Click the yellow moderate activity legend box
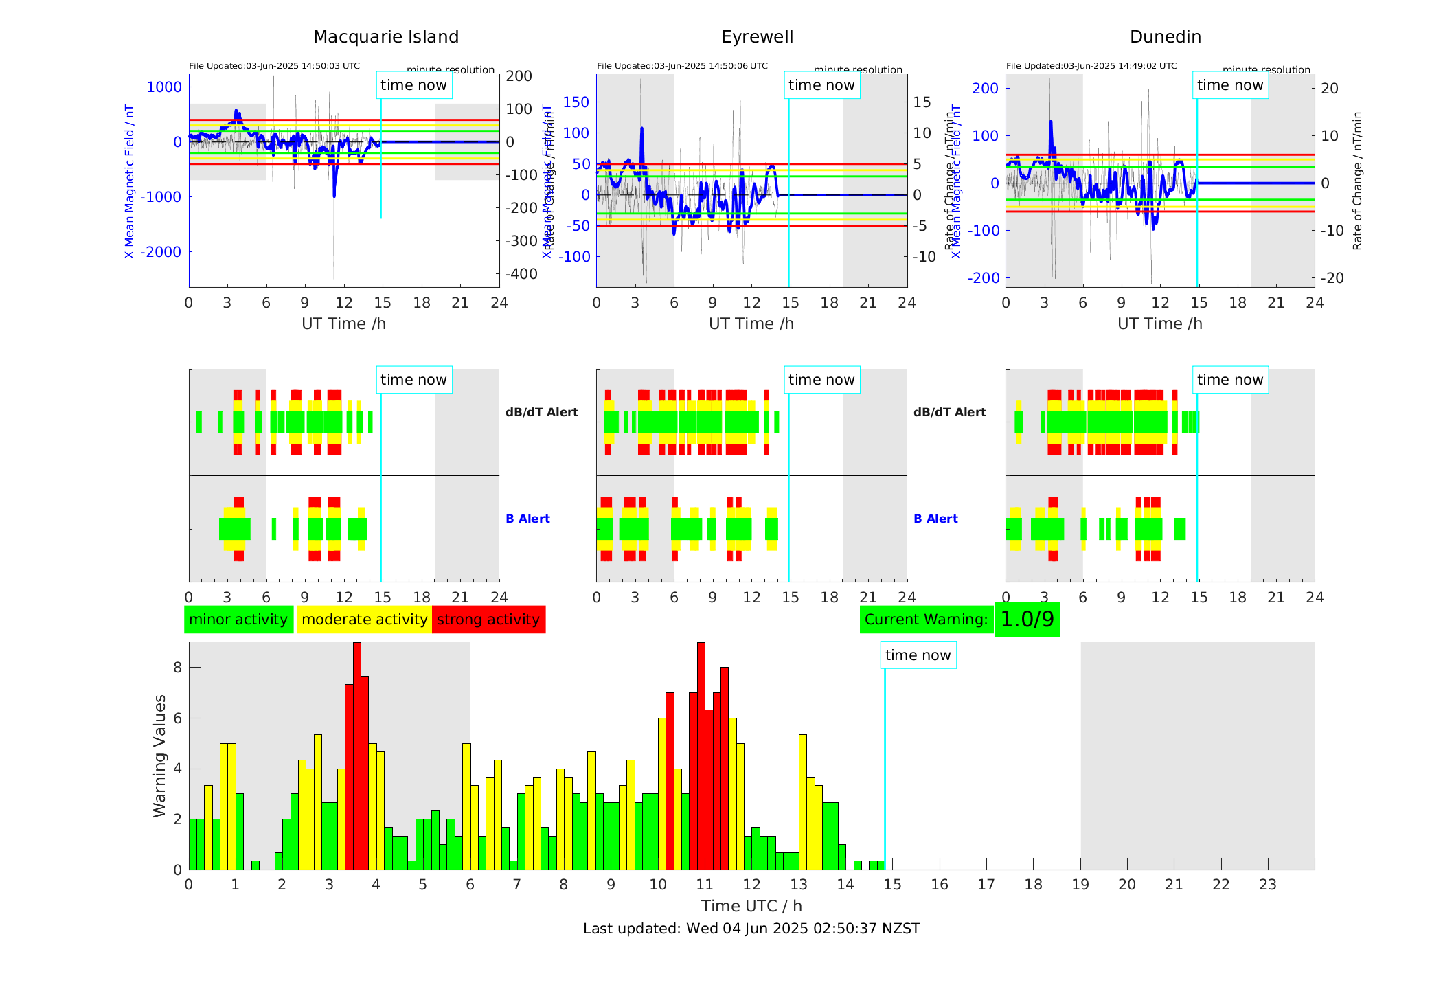 [x=364, y=620]
